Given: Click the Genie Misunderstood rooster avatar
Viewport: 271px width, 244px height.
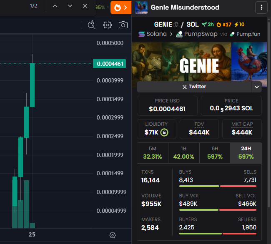Looking at the screenshot, I should click(141, 7).
